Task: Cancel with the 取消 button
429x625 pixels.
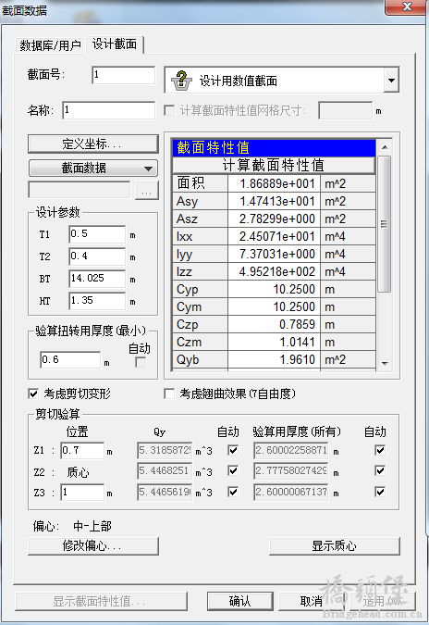Action: click(x=312, y=601)
